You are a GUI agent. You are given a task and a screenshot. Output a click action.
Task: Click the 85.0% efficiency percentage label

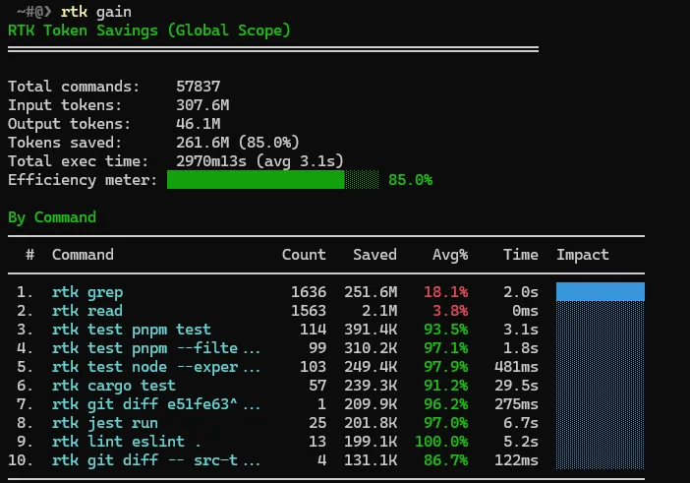tap(410, 180)
